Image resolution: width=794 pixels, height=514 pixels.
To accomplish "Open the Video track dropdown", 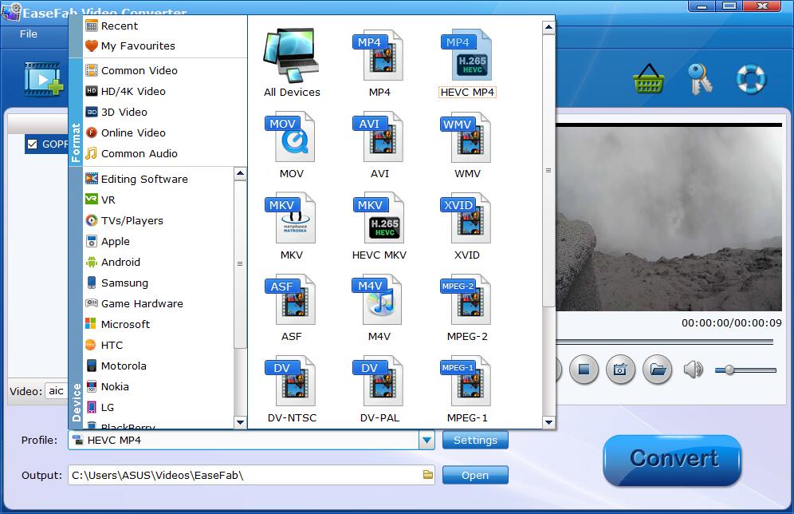I will [x=56, y=391].
